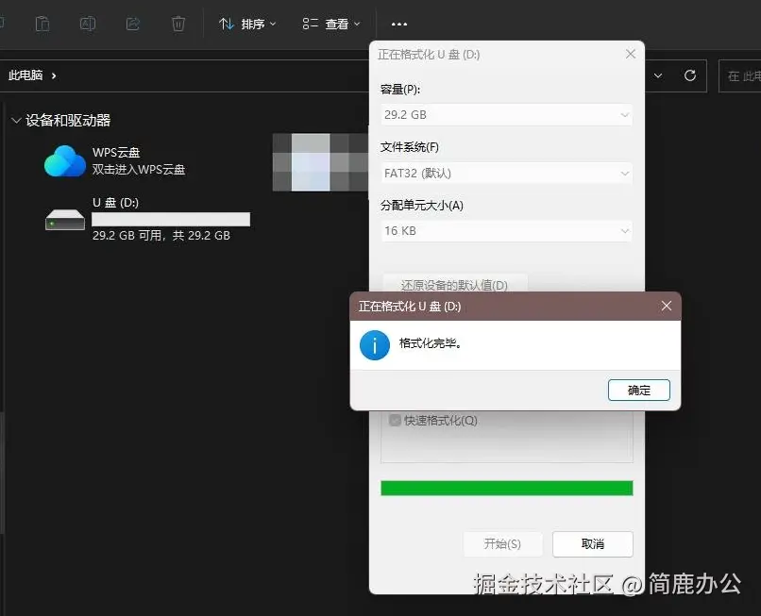The width and height of the screenshot is (761, 616).
Task: Open the 排序 sort menu
Action: point(247,24)
